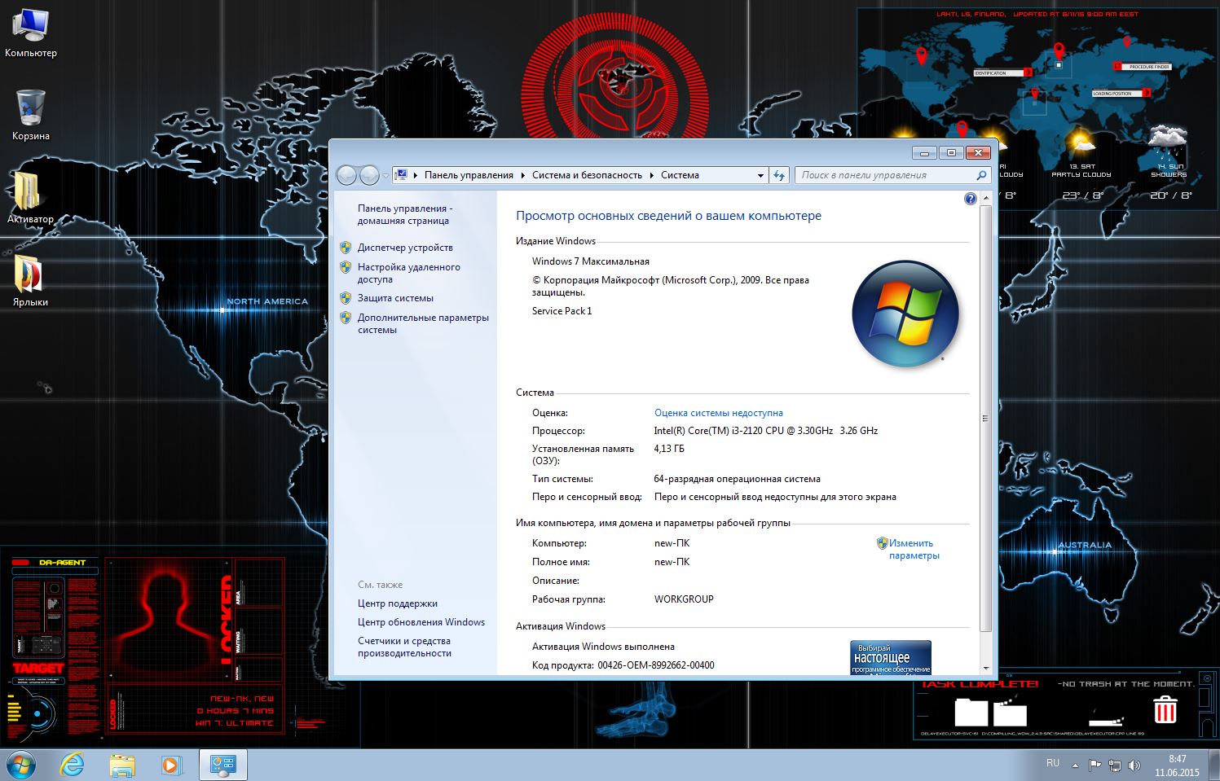Click the Панель управления breadcrumb
The height and width of the screenshot is (781, 1220).
coord(469,175)
